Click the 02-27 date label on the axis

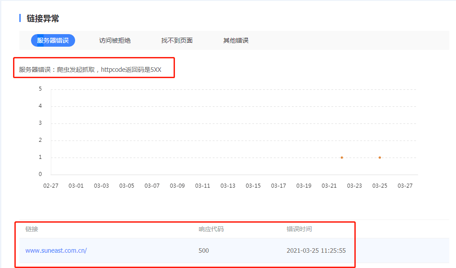(51, 185)
